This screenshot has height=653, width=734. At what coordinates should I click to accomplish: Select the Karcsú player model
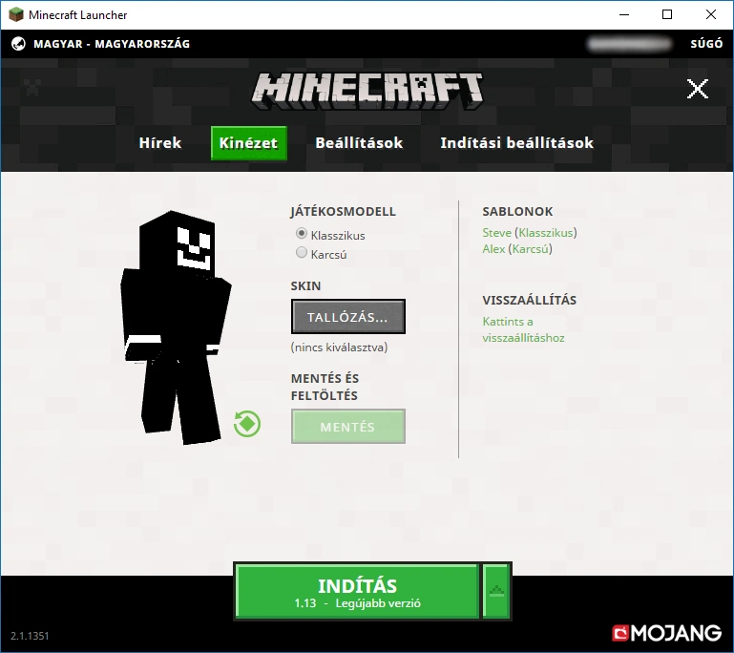[x=302, y=253]
